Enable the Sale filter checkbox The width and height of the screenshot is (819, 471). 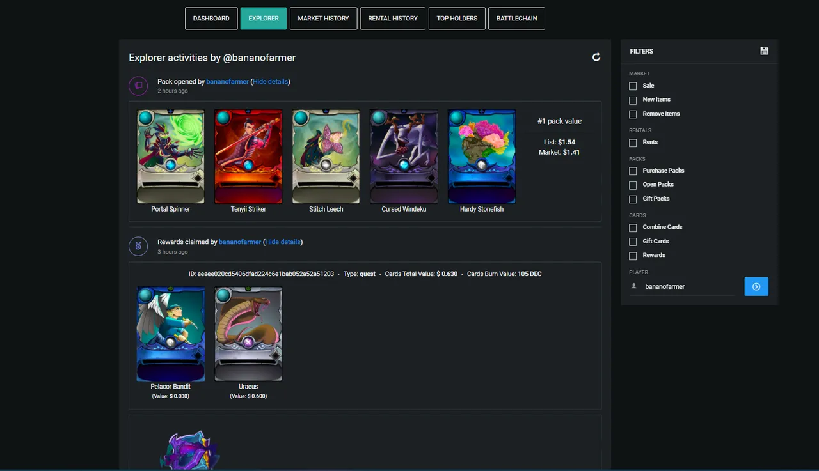coord(633,86)
